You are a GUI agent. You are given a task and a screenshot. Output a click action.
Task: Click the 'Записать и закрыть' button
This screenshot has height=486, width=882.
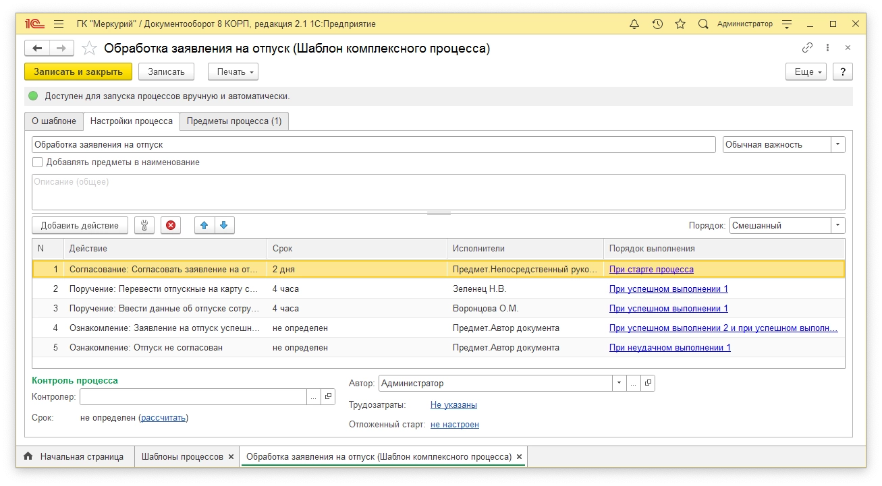[x=78, y=72]
